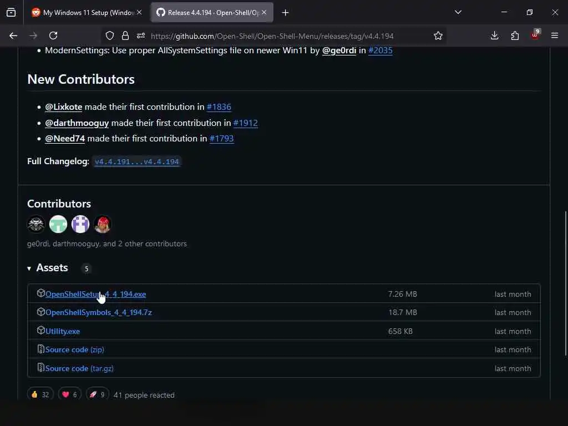
Task: Click the zip file icon beside Source code (zip)
Action: [x=41, y=349]
